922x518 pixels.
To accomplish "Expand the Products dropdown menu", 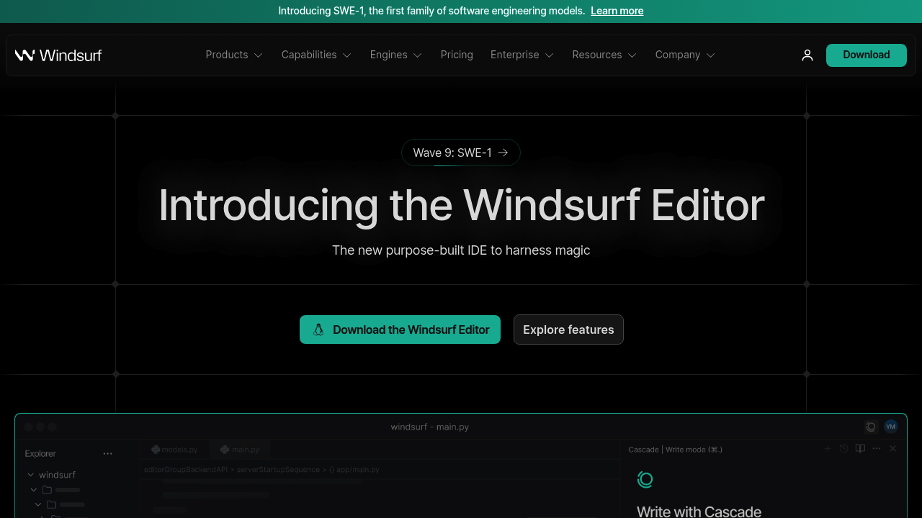I will [x=234, y=55].
